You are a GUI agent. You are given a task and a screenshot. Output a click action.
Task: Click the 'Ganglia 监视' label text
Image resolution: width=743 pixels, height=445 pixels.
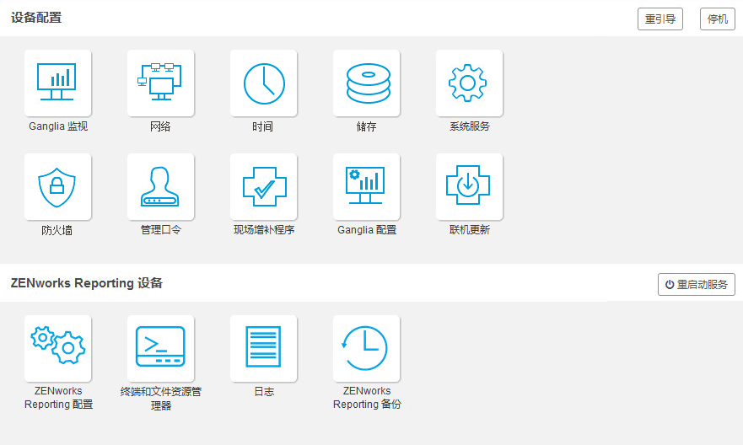click(58, 126)
